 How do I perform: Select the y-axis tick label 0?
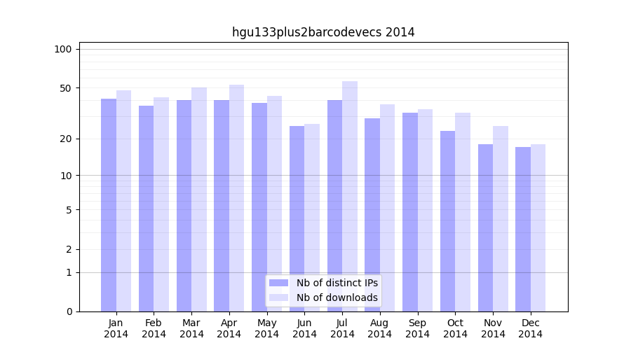coord(69,311)
